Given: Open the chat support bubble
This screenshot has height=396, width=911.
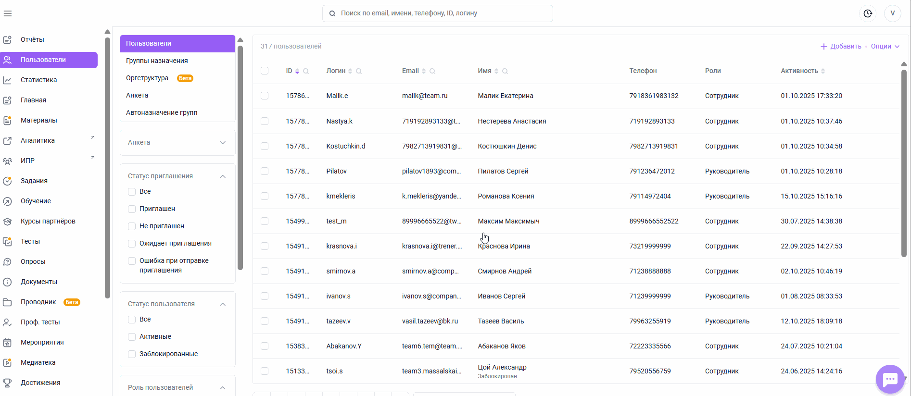Looking at the screenshot, I should pyautogui.click(x=890, y=379).
